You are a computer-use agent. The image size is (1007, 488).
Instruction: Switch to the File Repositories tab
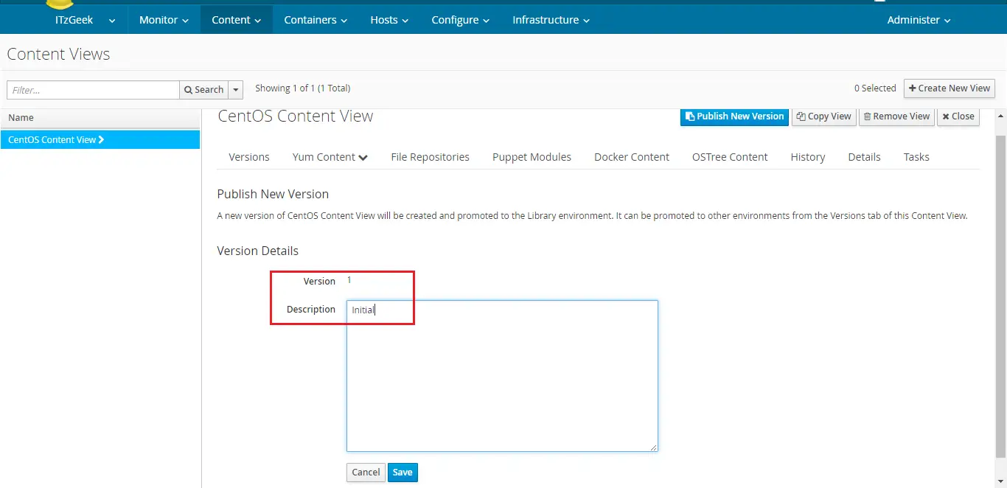point(431,157)
